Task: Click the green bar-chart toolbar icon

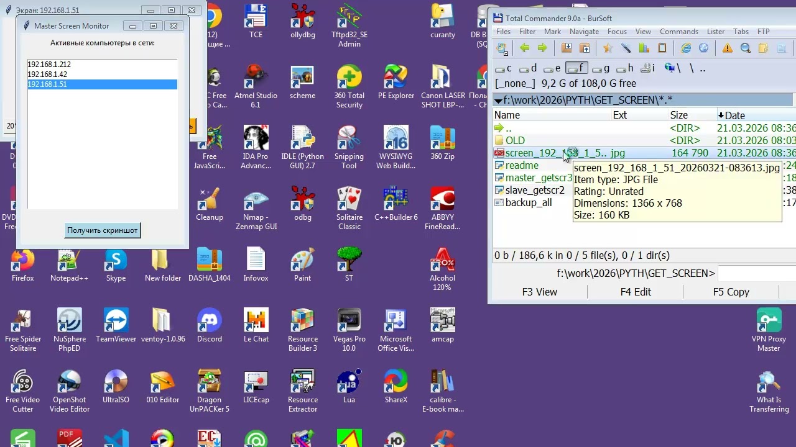Action: 644,48
